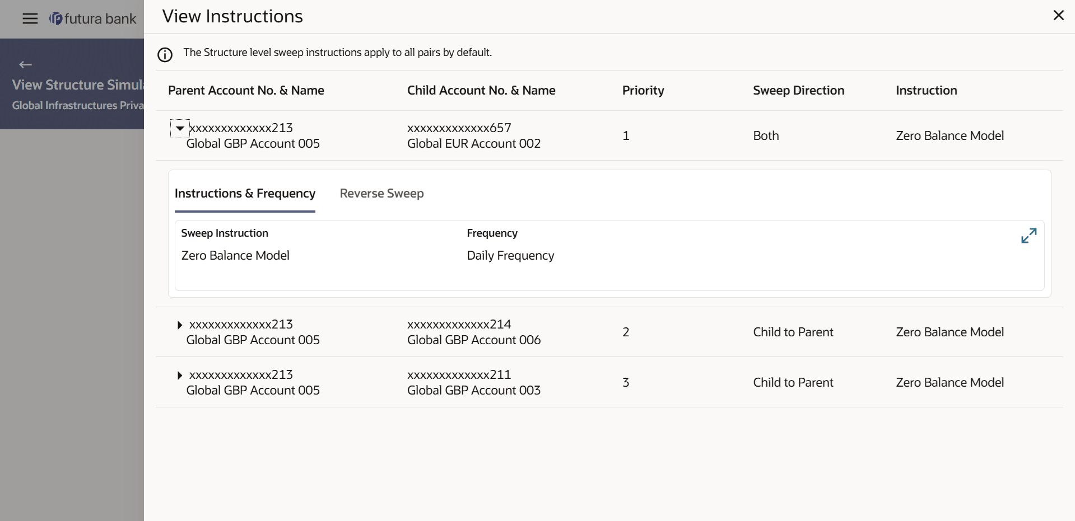Expand the Global GBP Account 006 row

pyautogui.click(x=179, y=325)
